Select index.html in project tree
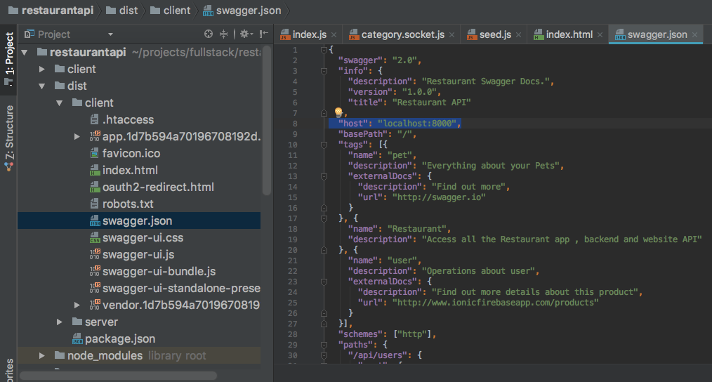The width and height of the screenshot is (712, 382). click(130, 171)
